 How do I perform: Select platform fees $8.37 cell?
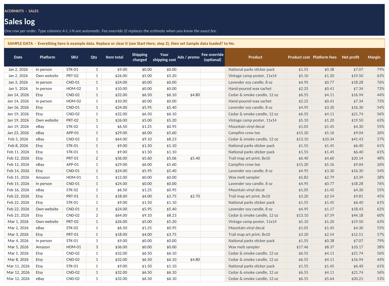[x=325, y=247]
